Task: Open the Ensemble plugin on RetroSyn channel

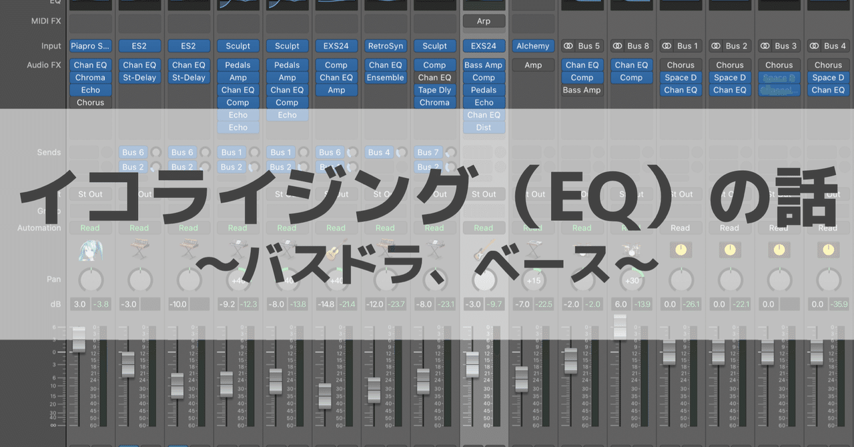Action: 385,78
